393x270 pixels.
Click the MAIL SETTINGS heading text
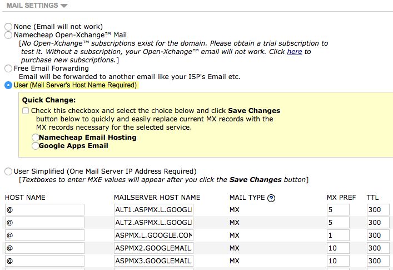click(32, 5)
